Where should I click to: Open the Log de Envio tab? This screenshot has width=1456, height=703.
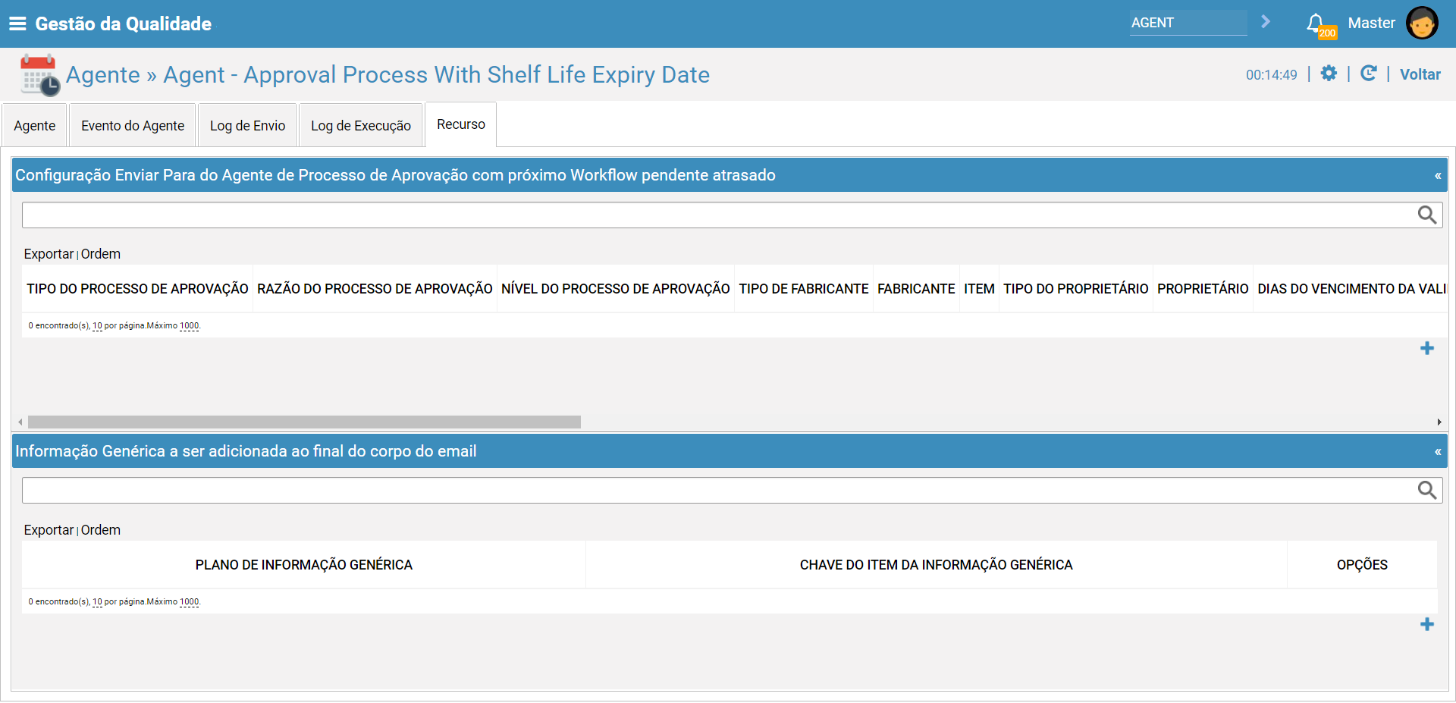point(247,125)
